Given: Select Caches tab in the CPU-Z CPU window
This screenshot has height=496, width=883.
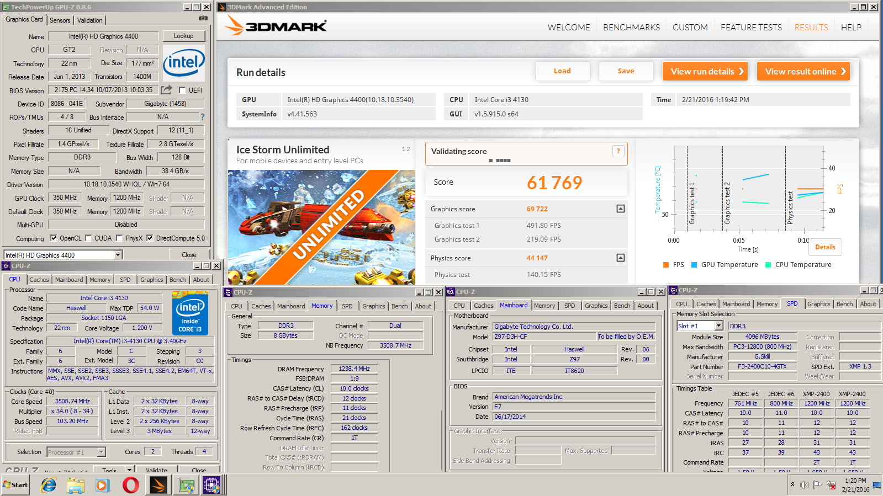Looking at the screenshot, I should [39, 280].
